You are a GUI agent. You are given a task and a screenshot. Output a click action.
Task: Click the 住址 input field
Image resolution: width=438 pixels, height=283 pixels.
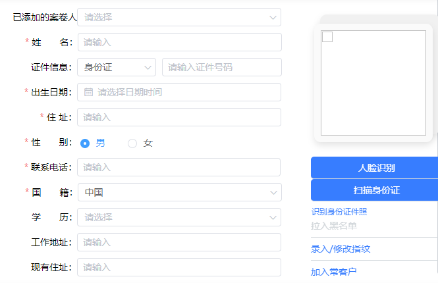pos(179,117)
